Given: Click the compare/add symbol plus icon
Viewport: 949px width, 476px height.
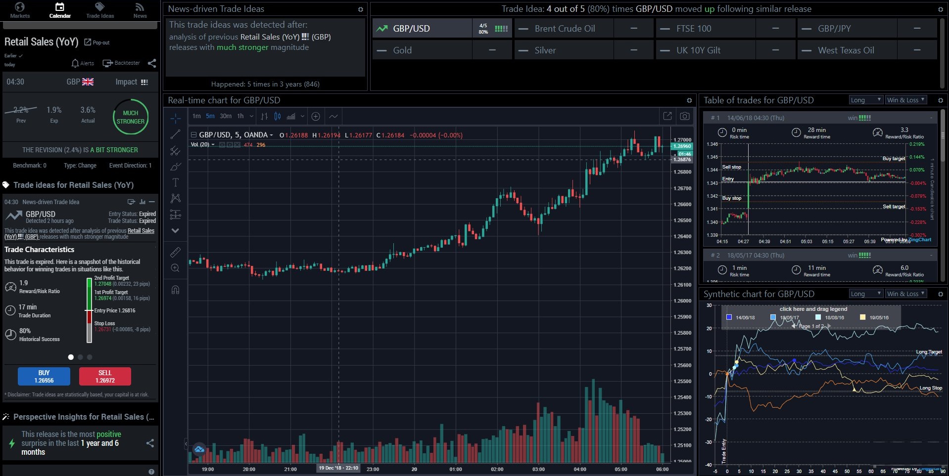Looking at the screenshot, I should (316, 117).
